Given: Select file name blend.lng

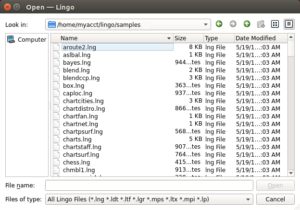Looking at the screenshot, I should point(76,70).
